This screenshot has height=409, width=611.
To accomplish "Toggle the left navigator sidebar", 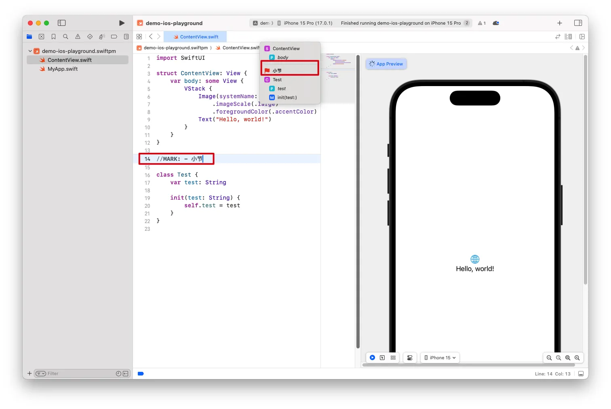I will (x=62, y=23).
